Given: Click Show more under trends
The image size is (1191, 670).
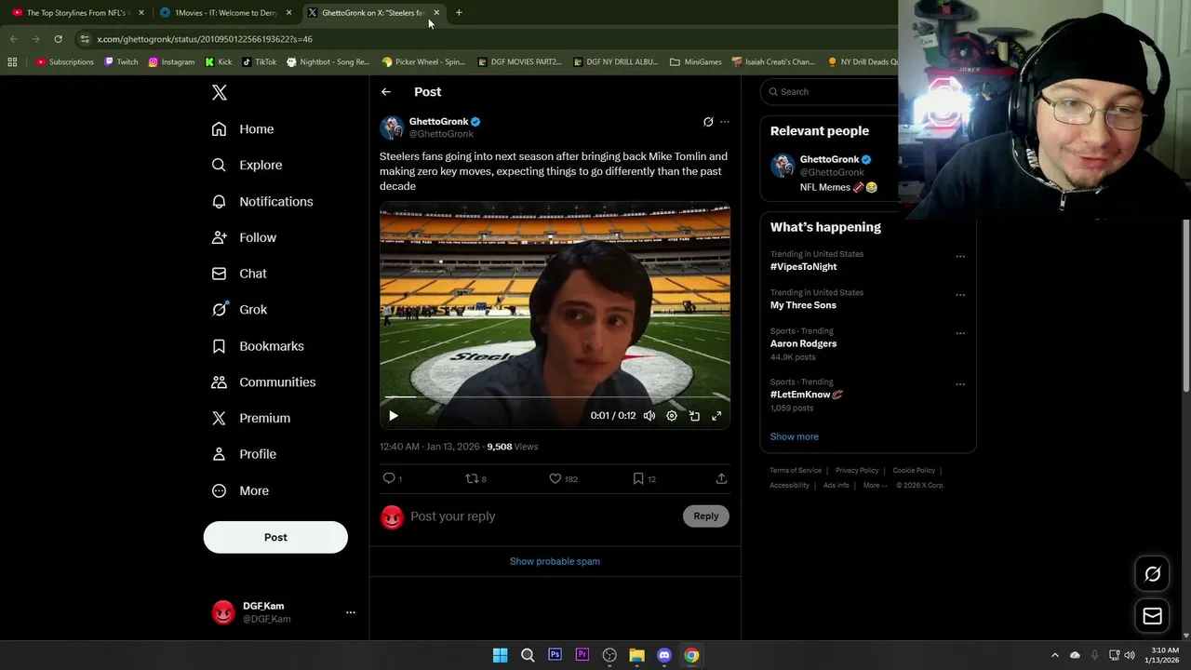Looking at the screenshot, I should [795, 436].
